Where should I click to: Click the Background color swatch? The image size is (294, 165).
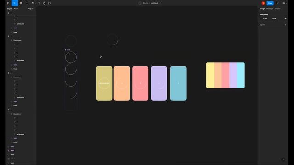pyautogui.click(x=261, y=18)
